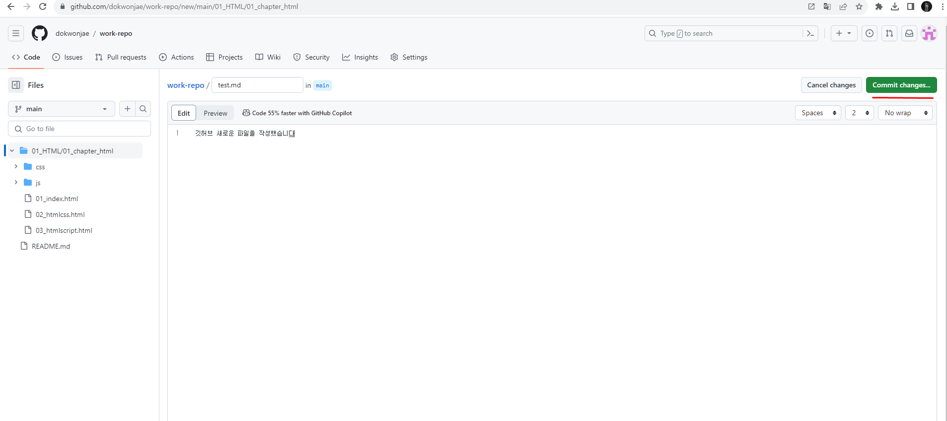
Task: Click the Commit changes... button
Action: [901, 85]
